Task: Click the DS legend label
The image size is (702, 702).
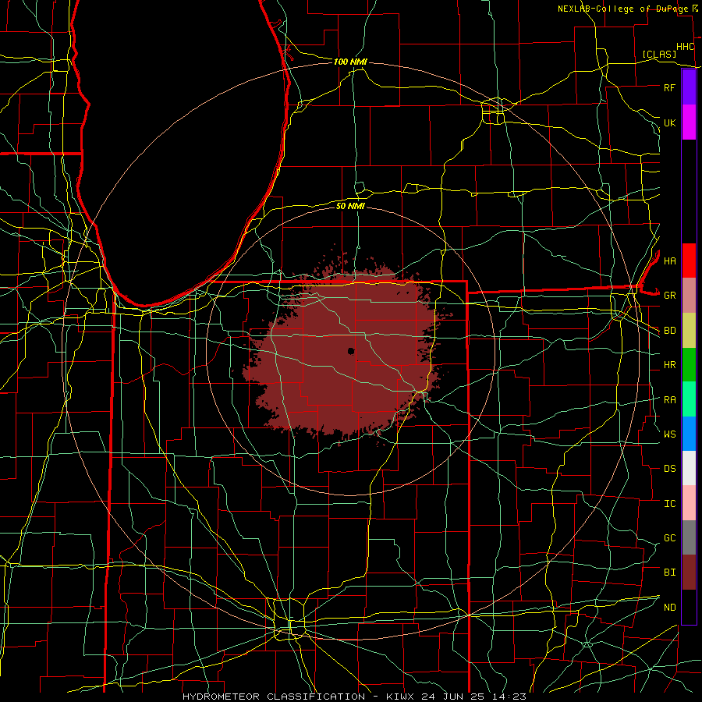Action: (x=669, y=469)
